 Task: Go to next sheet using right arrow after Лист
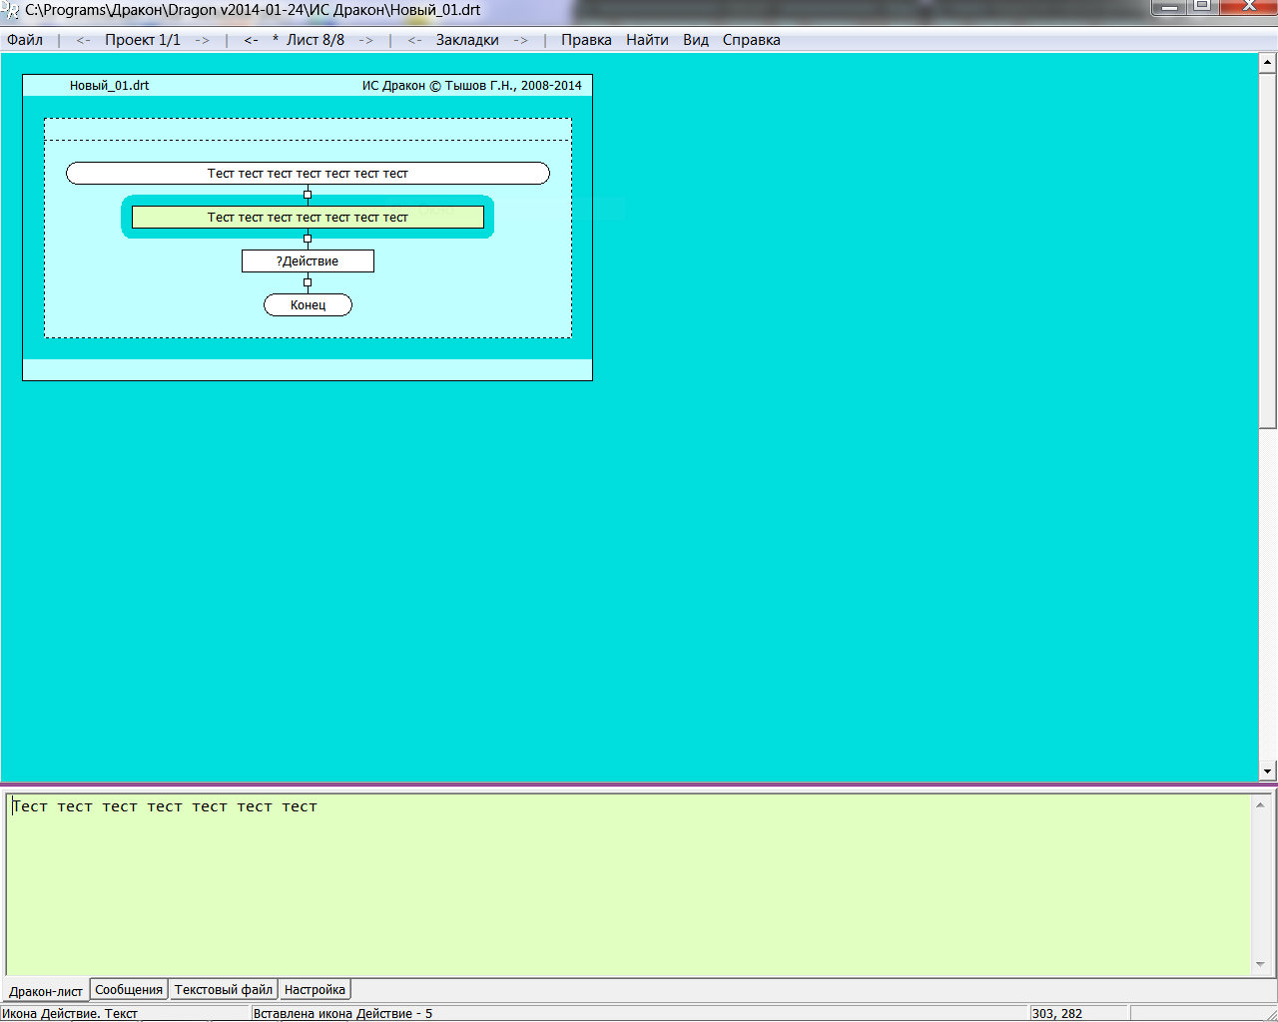coord(365,40)
